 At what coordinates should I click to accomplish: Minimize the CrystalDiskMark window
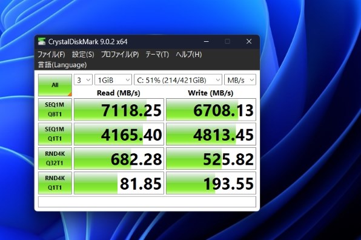(x=207, y=41)
